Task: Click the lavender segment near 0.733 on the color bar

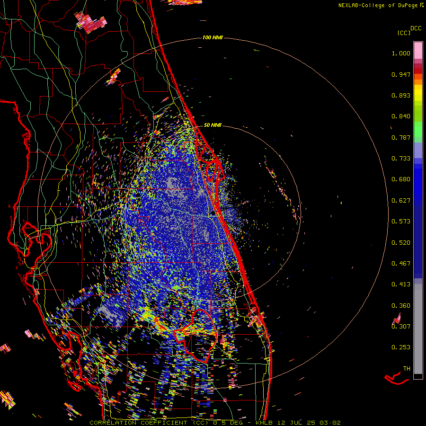Action: [418, 150]
